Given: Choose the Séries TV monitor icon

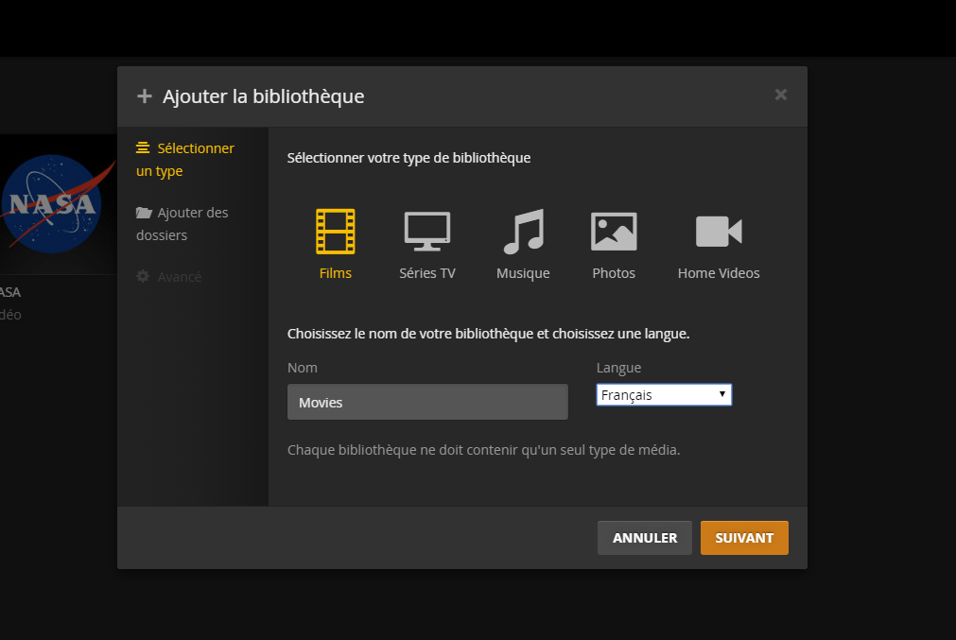Looking at the screenshot, I should 427,232.
